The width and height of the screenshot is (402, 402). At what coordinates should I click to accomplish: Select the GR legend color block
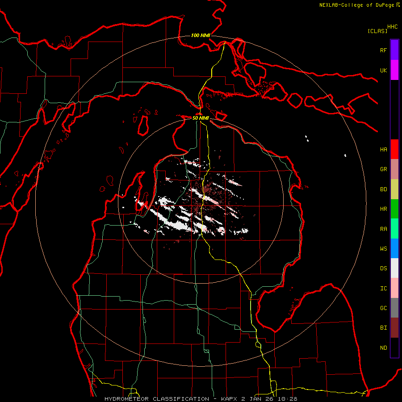tap(394, 169)
